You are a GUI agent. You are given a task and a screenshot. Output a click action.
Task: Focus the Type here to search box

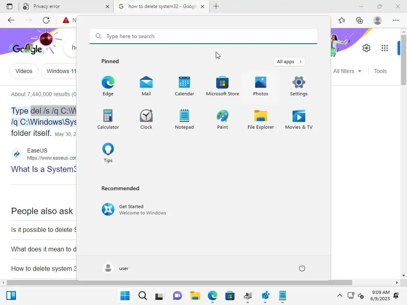[x=203, y=36]
